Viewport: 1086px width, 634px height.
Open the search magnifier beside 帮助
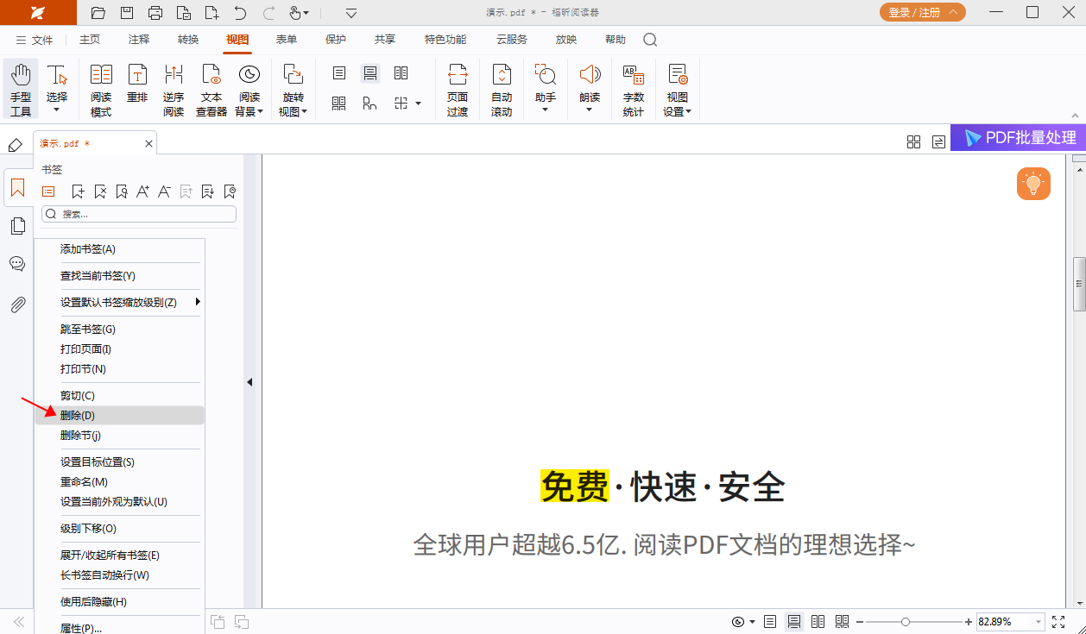(x=650, y=40)
